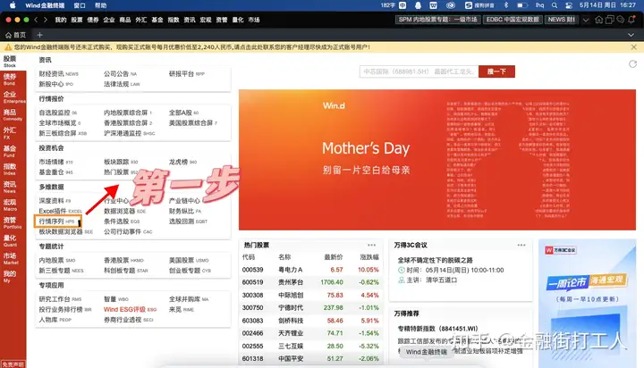Open the 一周论市 promotional banner
The image size is (644, 368).
click(x=588, y=303)
